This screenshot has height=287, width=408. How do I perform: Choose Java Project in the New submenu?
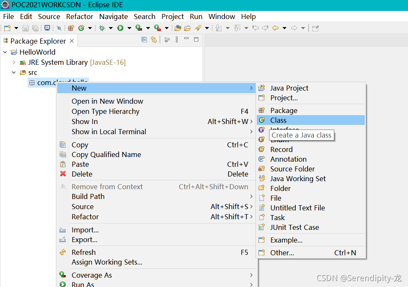click(311, 88)
